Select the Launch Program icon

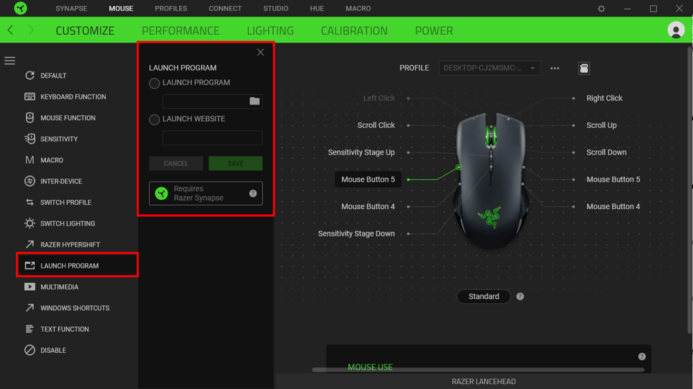point(29,265)
